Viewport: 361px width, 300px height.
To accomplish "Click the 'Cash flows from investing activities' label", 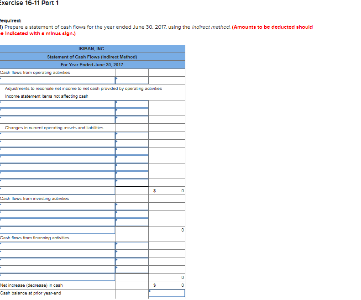I will tap(35, 199).
